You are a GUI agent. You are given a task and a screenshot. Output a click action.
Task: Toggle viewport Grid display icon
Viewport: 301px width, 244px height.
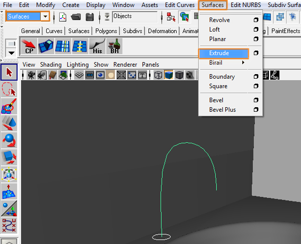pyautogui.click(x=79, y=75)
